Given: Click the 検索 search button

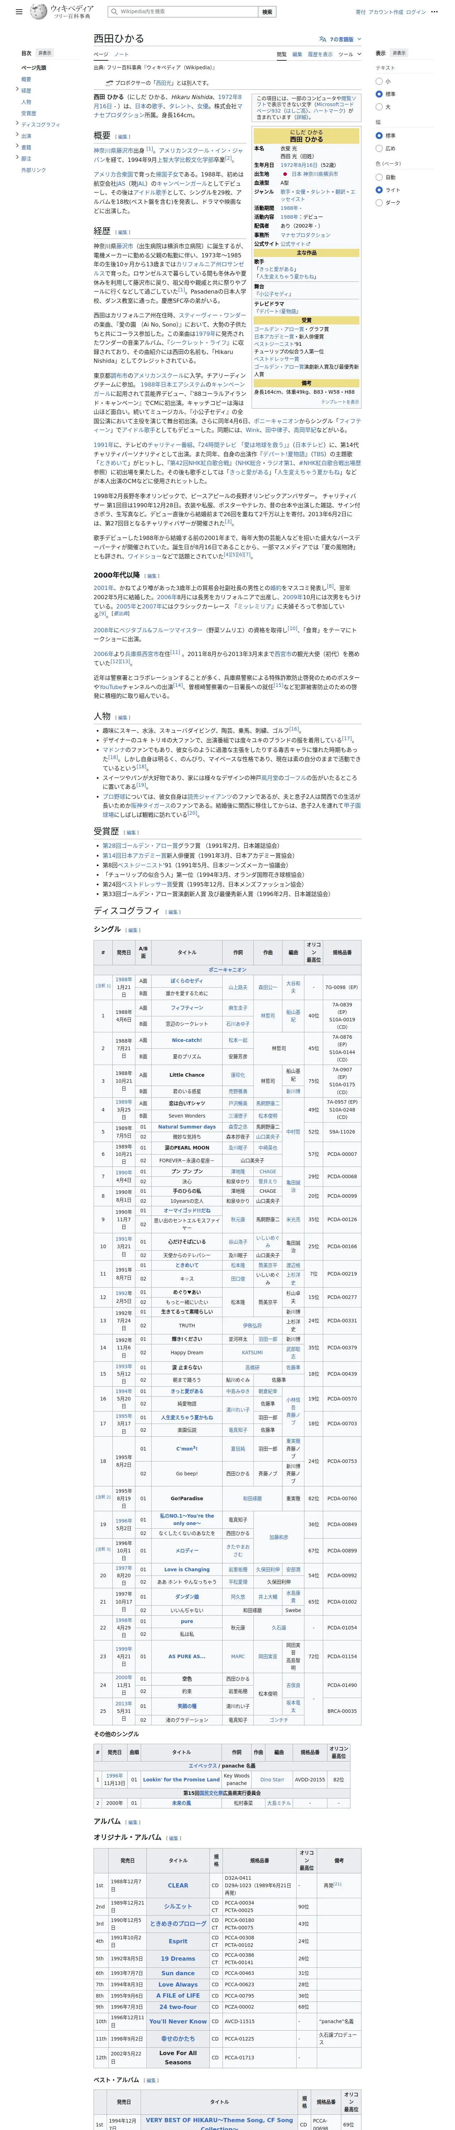Looking at the screenshot, I should click(267, 12).
